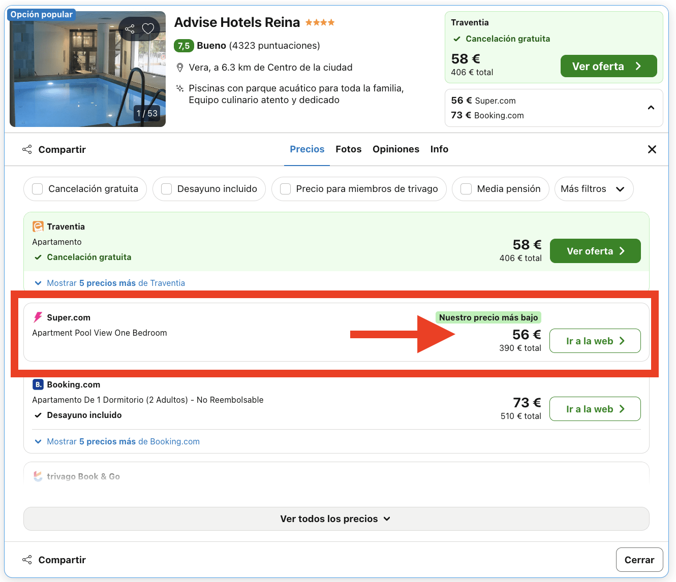Click the Traventia logo icon
This screenshot has height=582, width=676.
(x=37, y=226)
